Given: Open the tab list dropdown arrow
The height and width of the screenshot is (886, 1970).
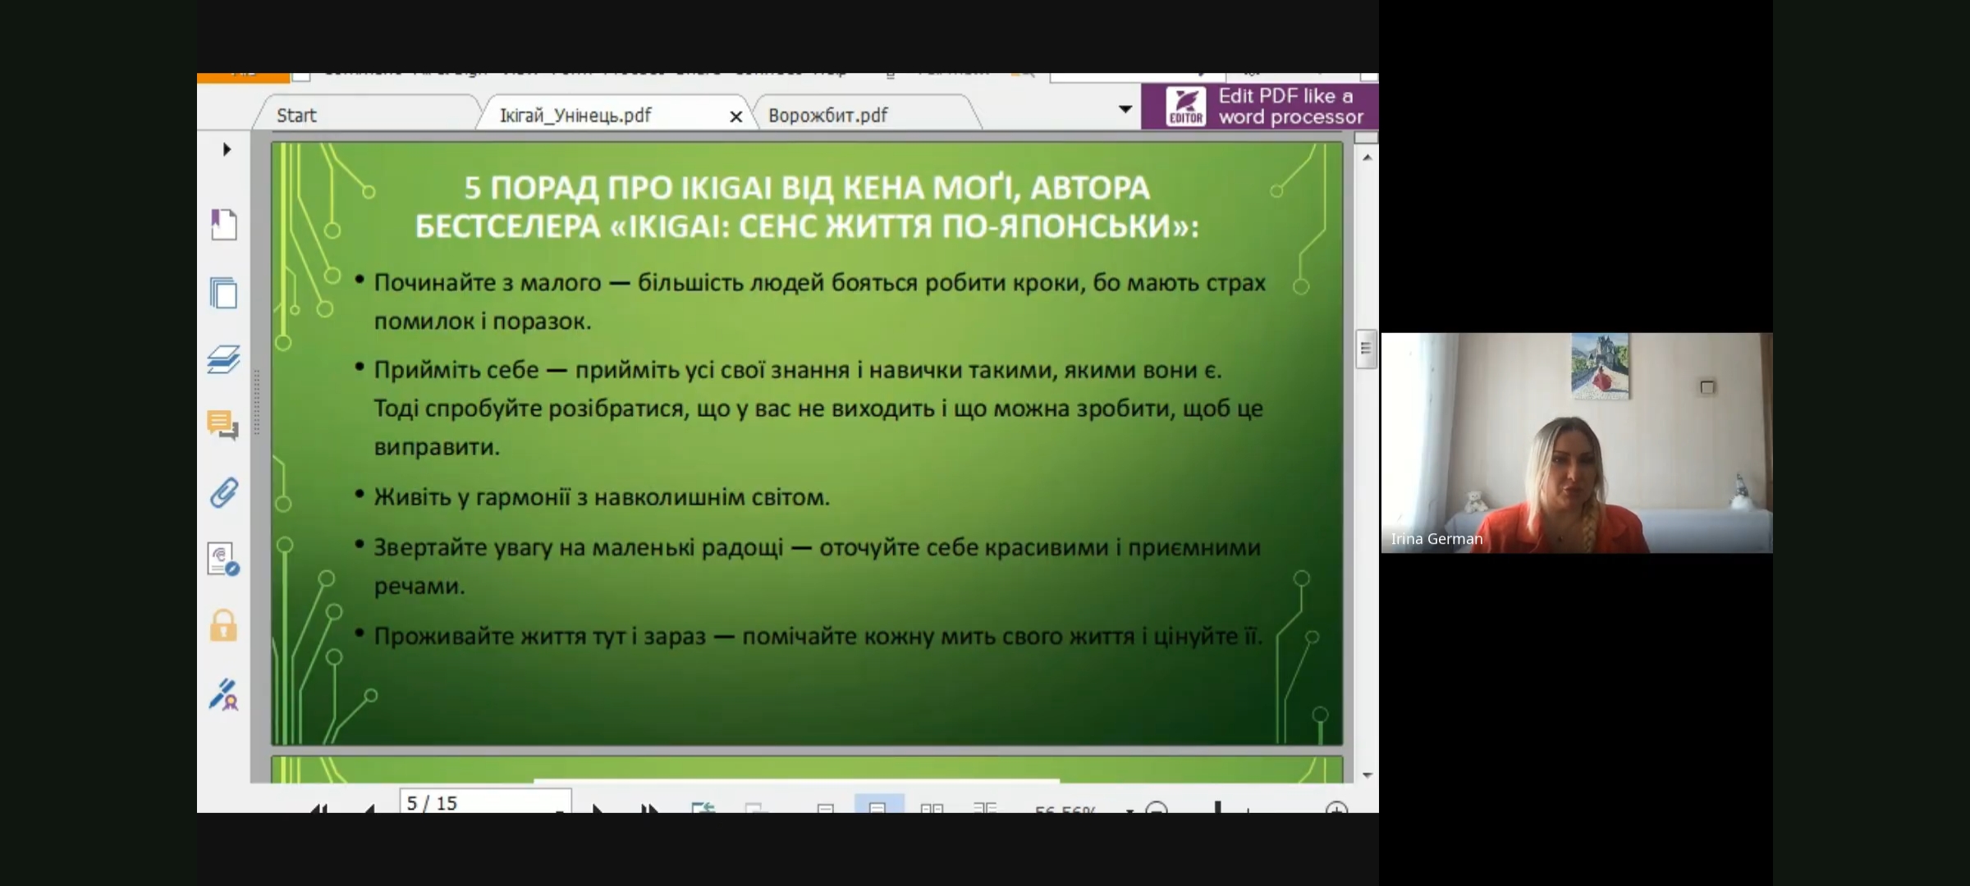Looking at the screenshot, I should pos(1125,109).
